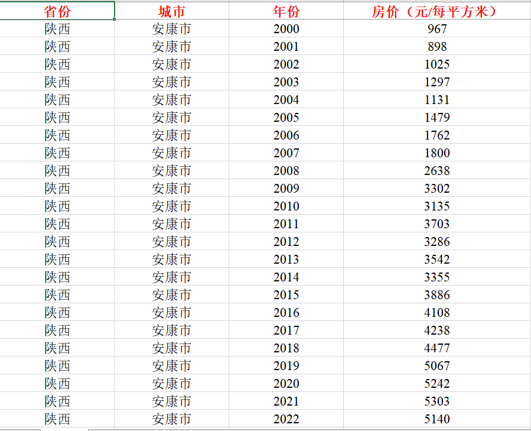
Task: Click the year cell 2005
Action: pyautogui.click(x=286, y=117)
